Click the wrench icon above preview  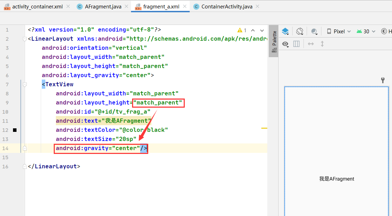pyautogui.click(x=383, y=80)
